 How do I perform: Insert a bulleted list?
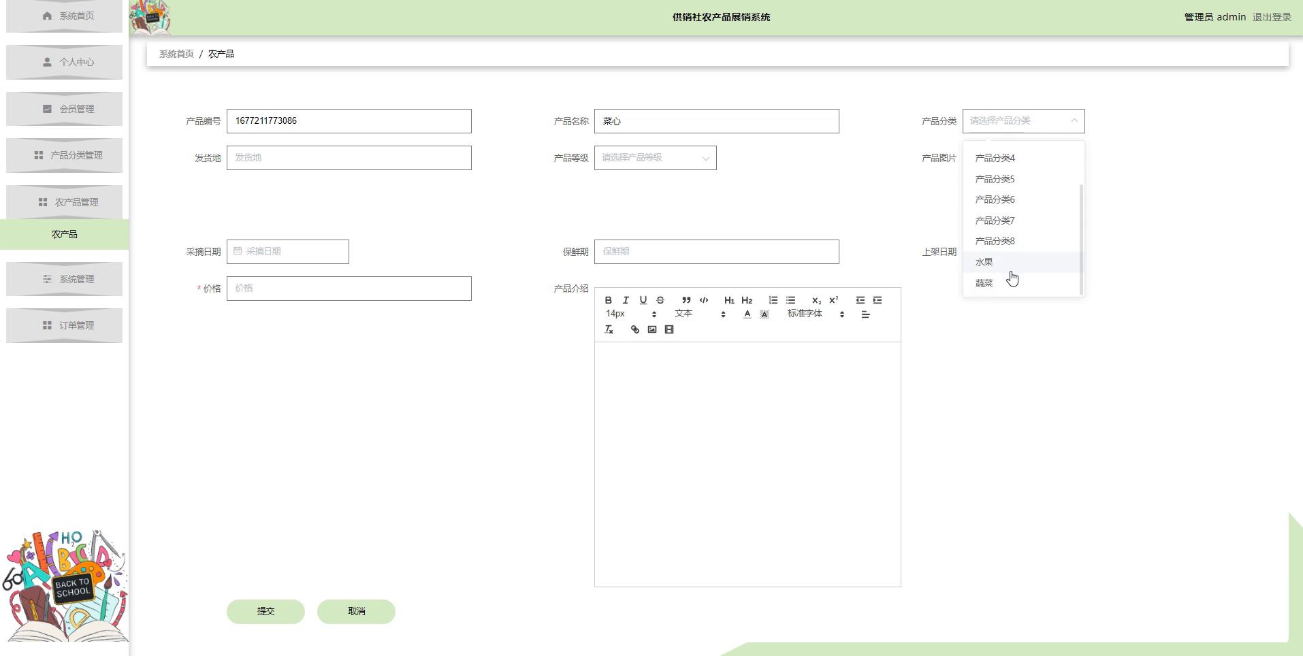click(790, 300)
